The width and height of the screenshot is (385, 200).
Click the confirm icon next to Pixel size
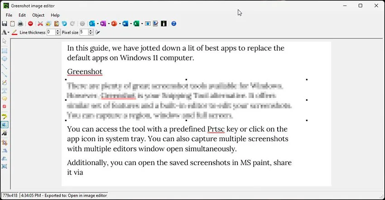click(98, 32)
